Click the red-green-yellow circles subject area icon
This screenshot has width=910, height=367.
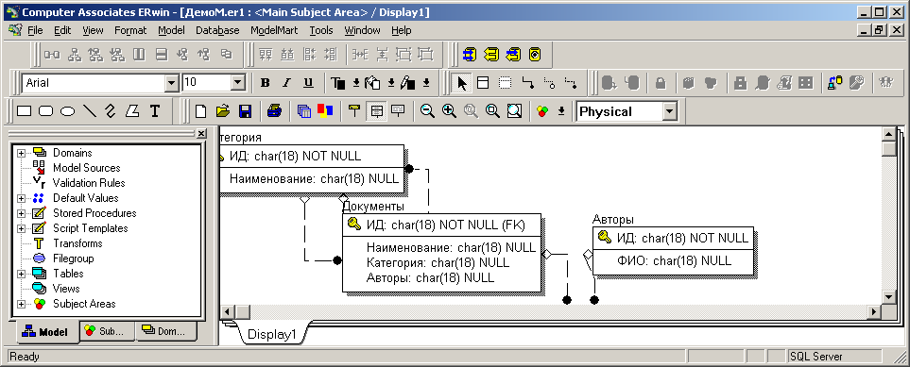(542, 110)
